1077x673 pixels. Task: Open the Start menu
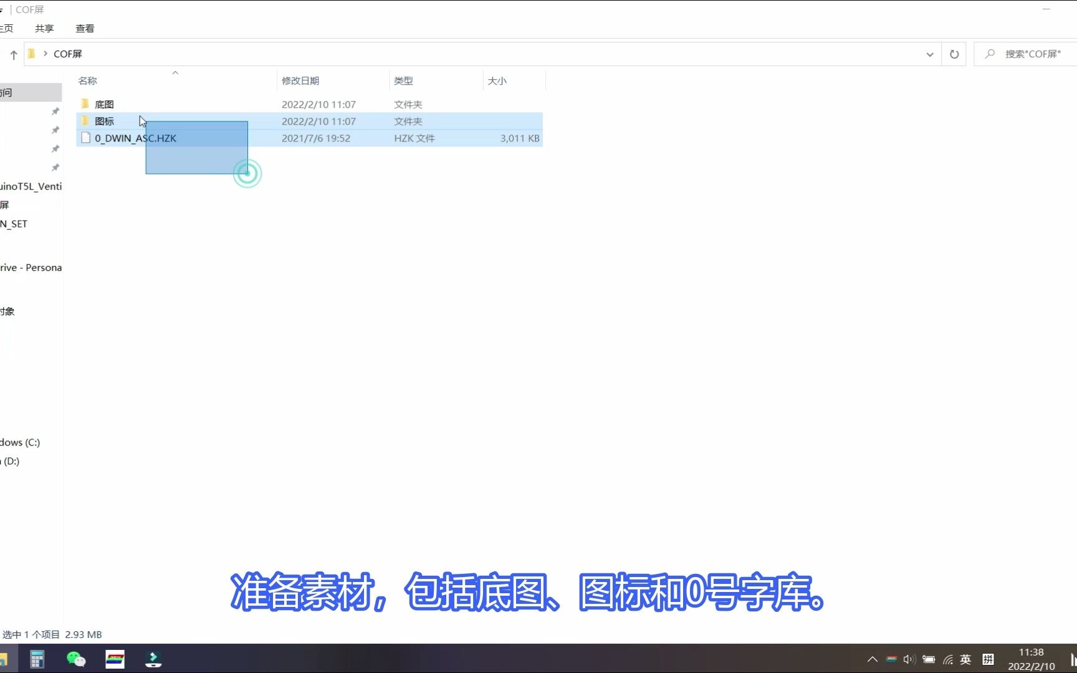coord(5,659)
